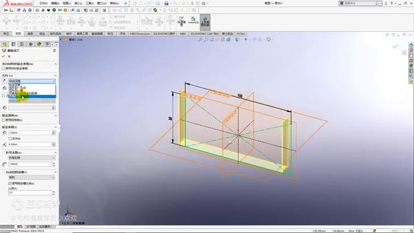414x233 pixels.
Task: Accept sketch via confirmation corner green check
Action: point(395,47)
